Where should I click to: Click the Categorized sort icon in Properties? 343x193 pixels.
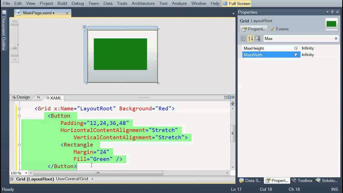(243, 39)
